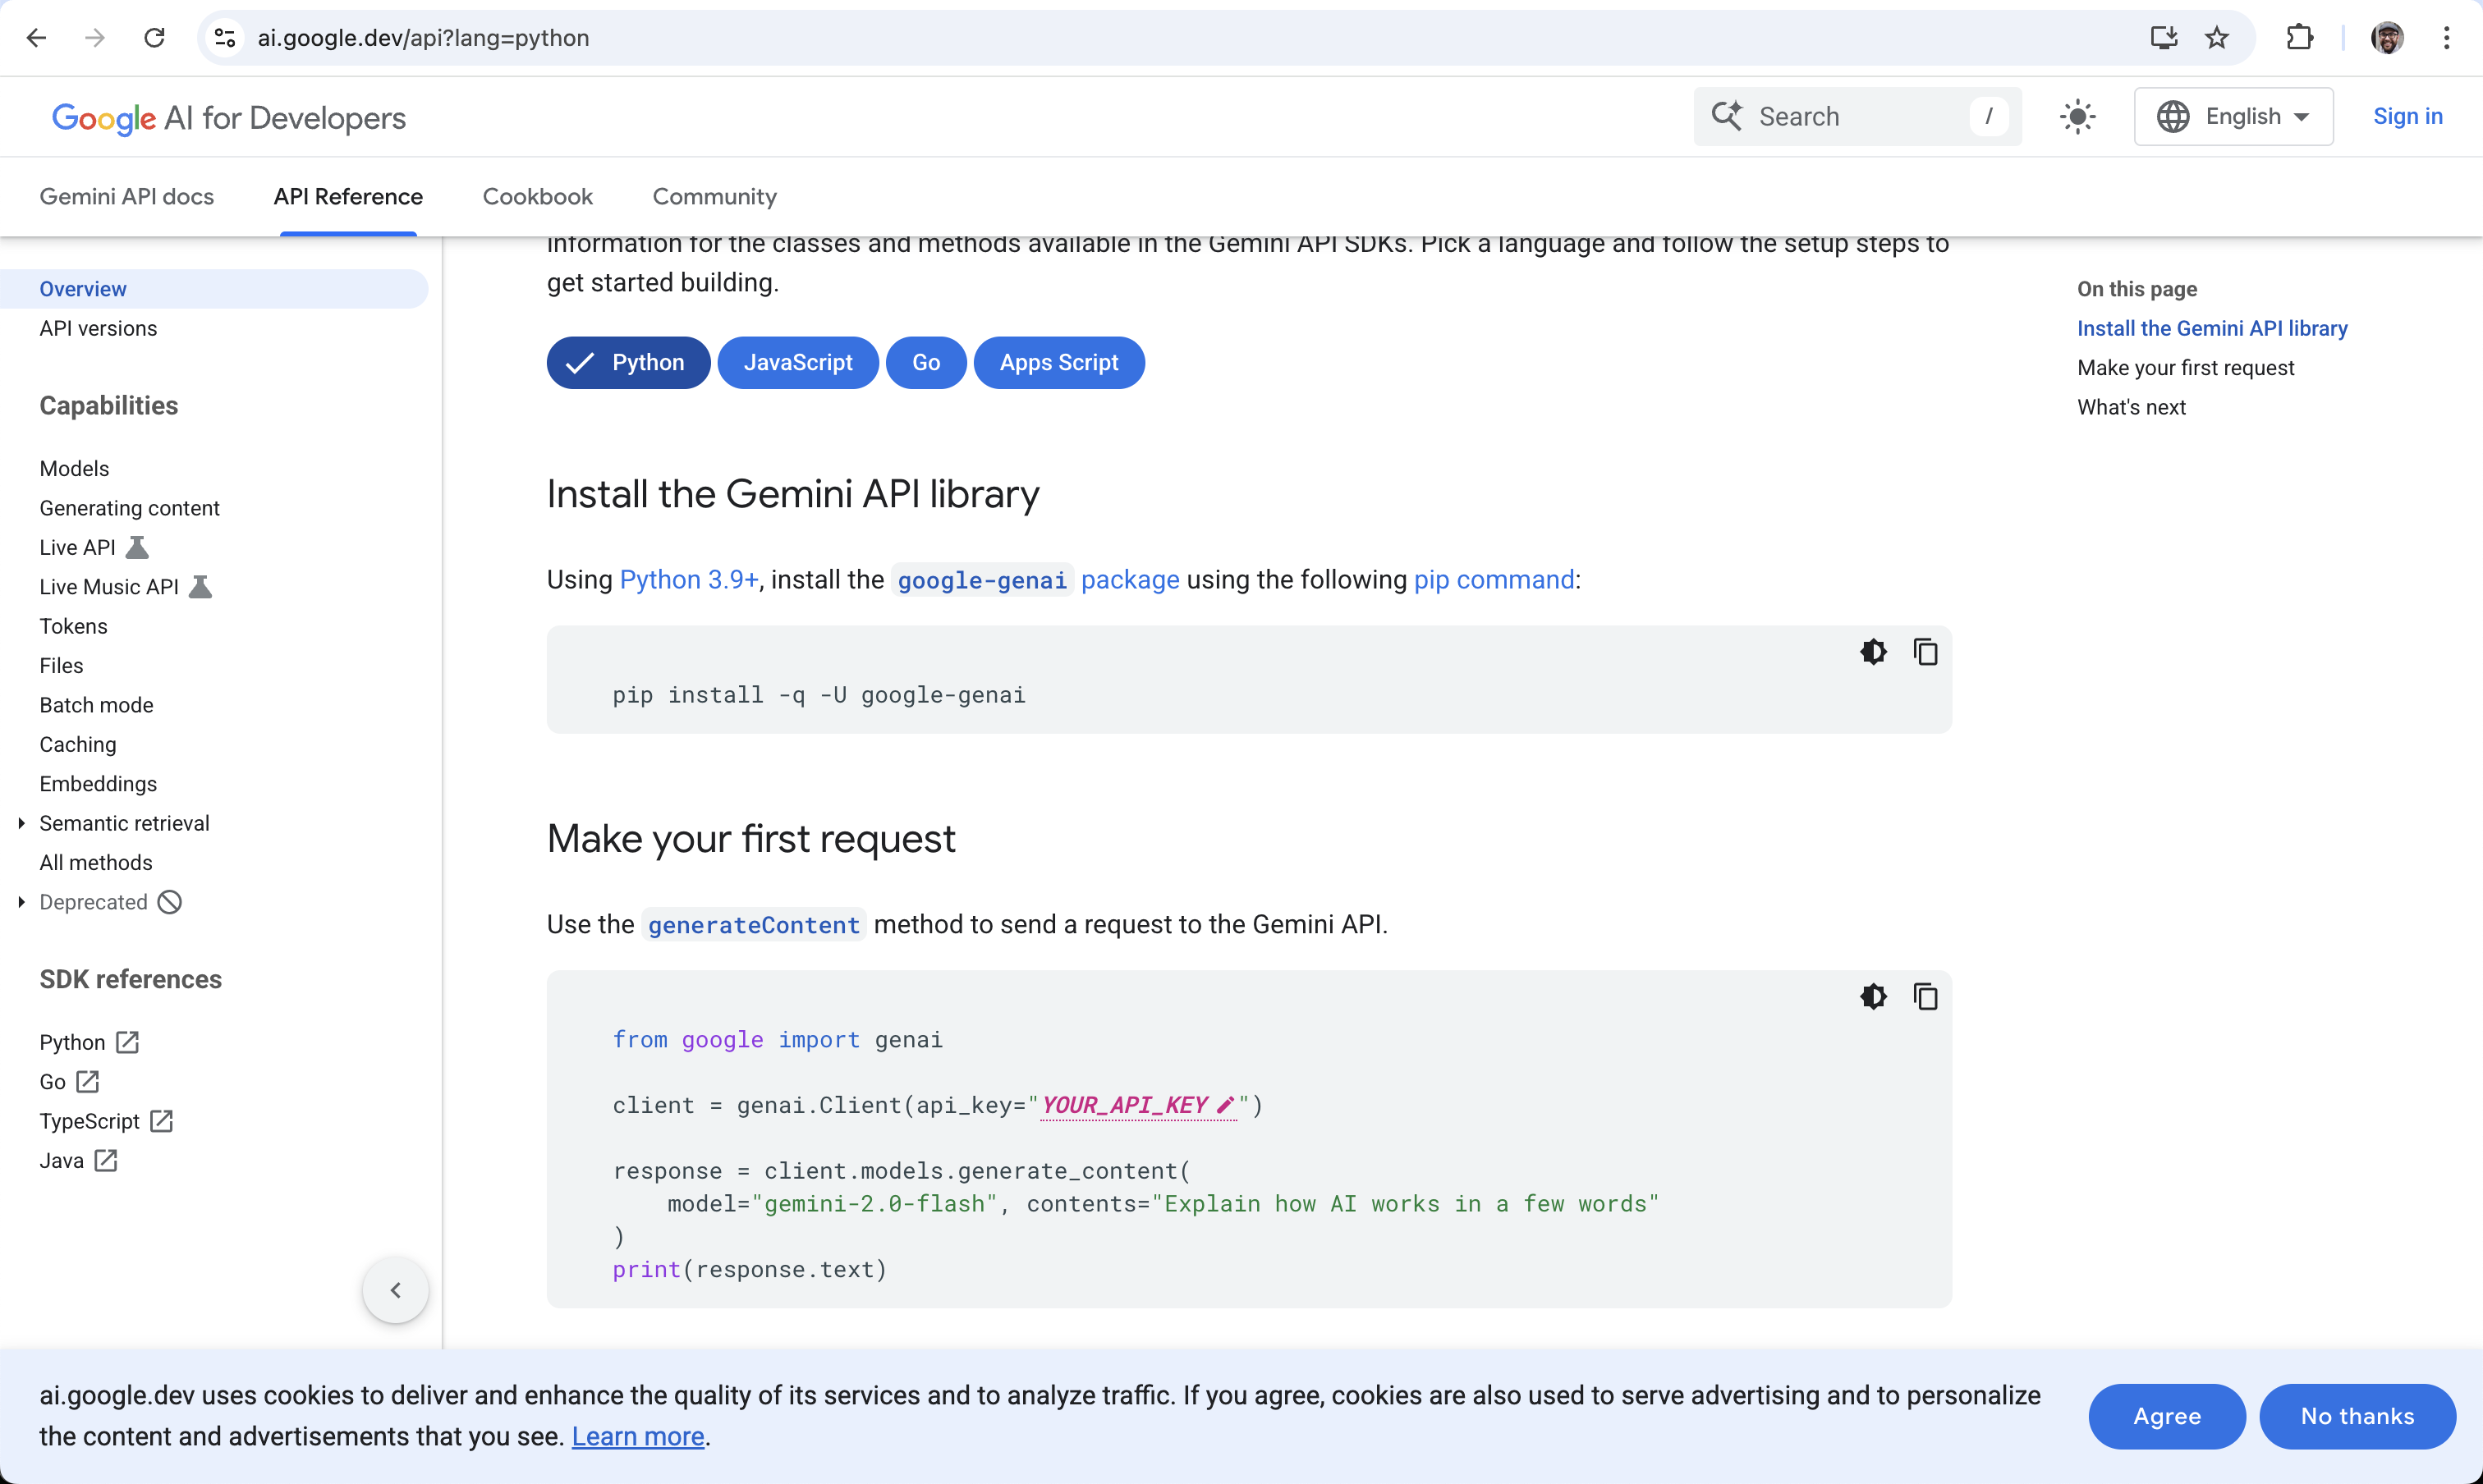This screenshot has width=2483, height=1484.
Task: Open the extensions puzzle icon
Action: click(2299, 38)
